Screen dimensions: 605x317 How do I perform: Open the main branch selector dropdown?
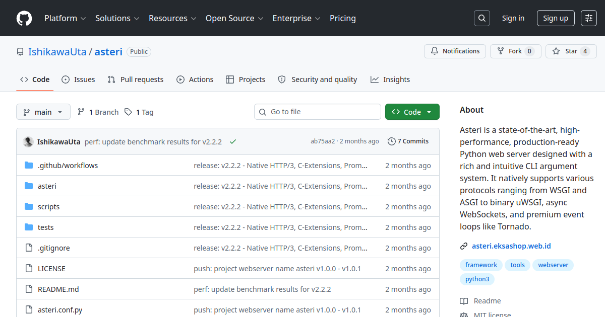tap(43, 112)
